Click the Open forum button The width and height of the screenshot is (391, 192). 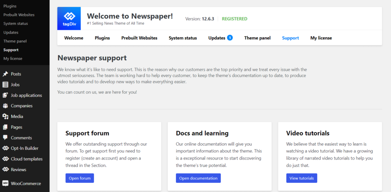80,178
